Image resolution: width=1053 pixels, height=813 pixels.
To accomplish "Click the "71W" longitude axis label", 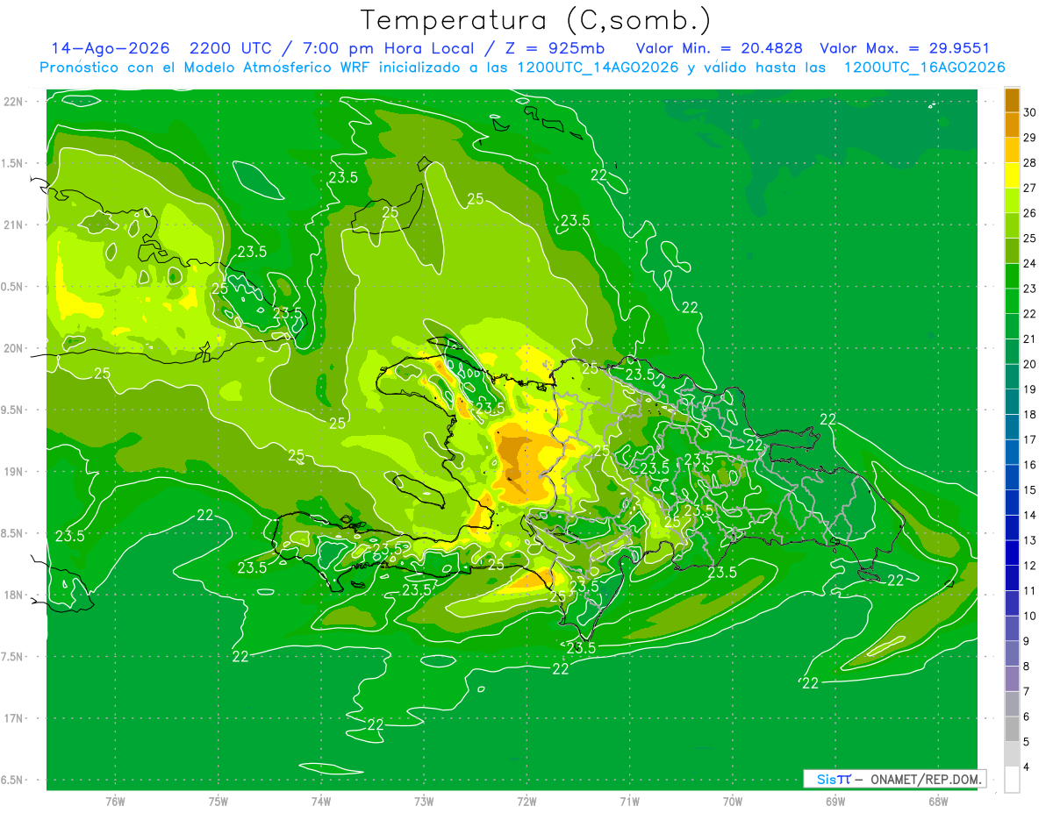I will click(629, 802).
